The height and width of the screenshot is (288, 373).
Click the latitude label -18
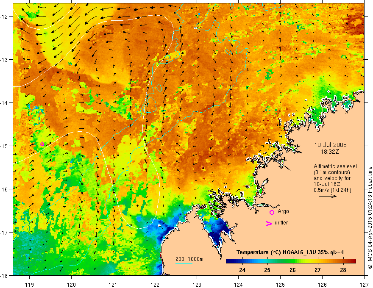pyautogui.click(x=4, y=275)
